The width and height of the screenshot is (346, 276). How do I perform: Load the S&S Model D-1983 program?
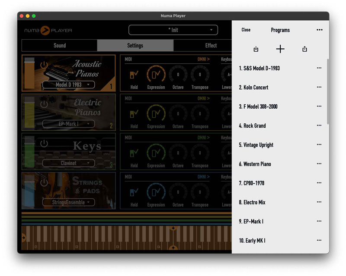259,68
